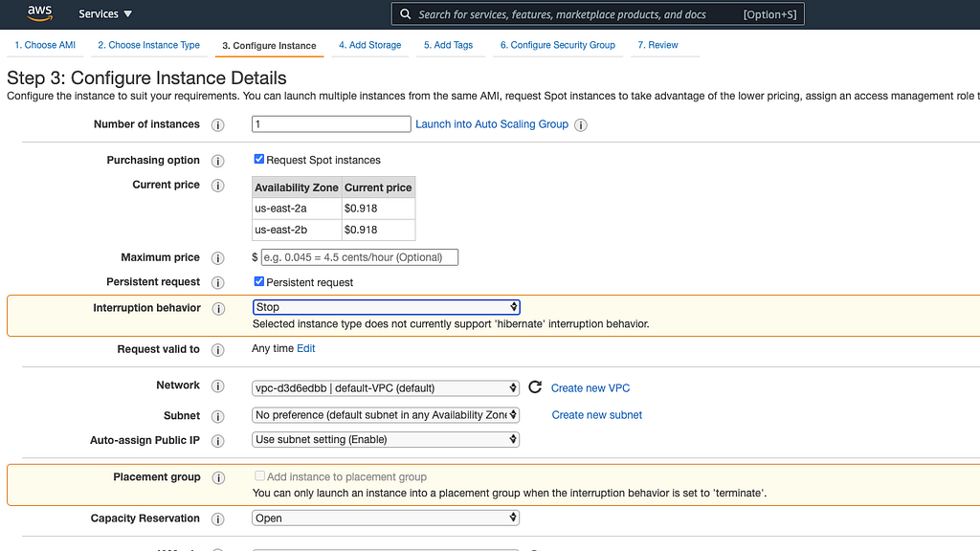Show info beside Launch into Auto Scaling Group

point(581,125)
